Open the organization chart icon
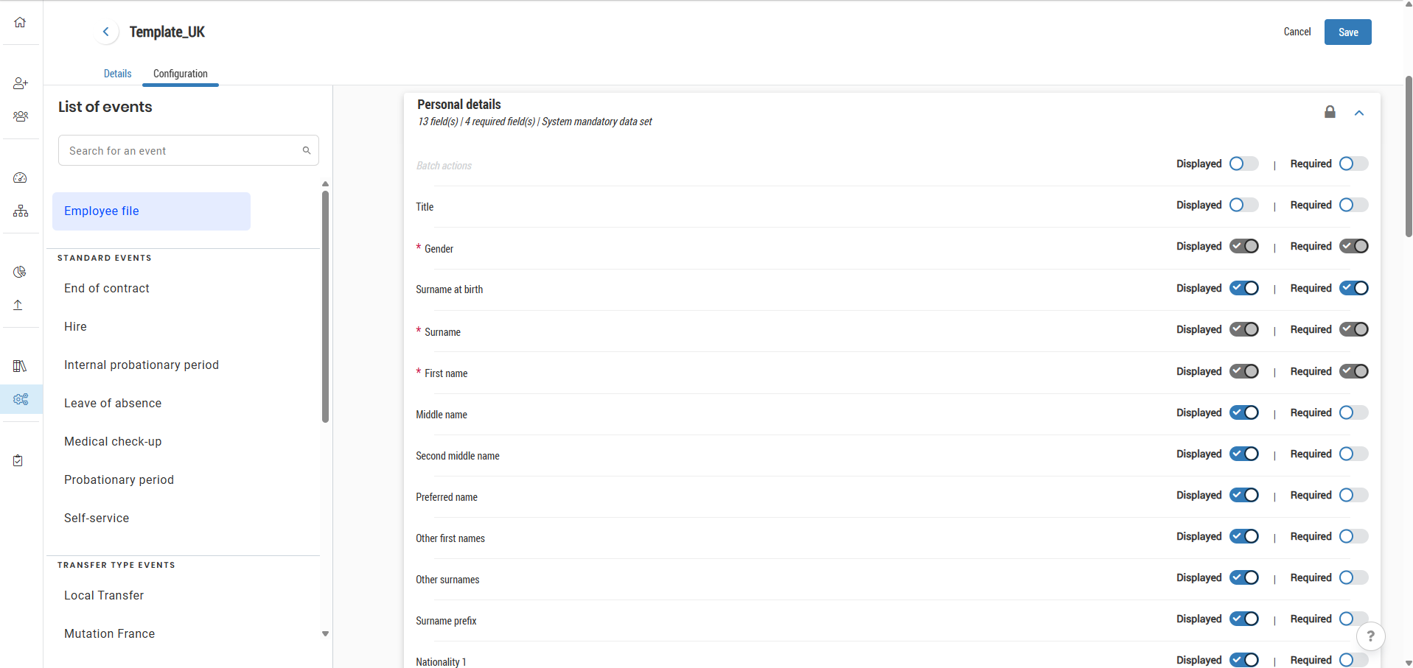 [x=21, y=211]
